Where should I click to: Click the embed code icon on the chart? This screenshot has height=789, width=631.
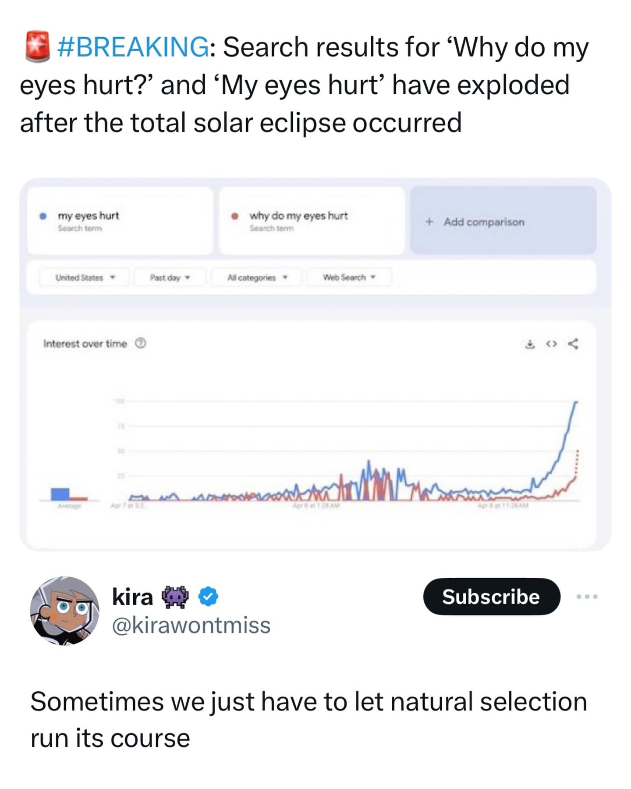(x=551, y=344)
